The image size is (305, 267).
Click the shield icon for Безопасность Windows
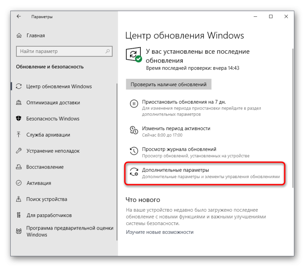[19, 118]
